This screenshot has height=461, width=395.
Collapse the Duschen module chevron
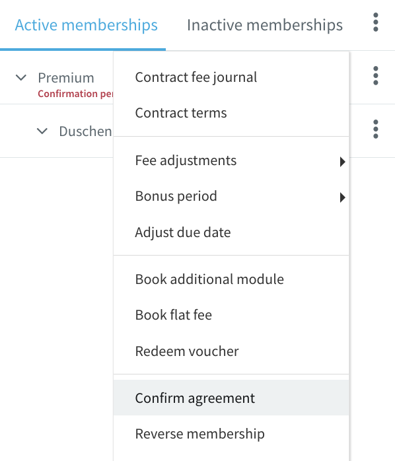click(x=42, y=131)
